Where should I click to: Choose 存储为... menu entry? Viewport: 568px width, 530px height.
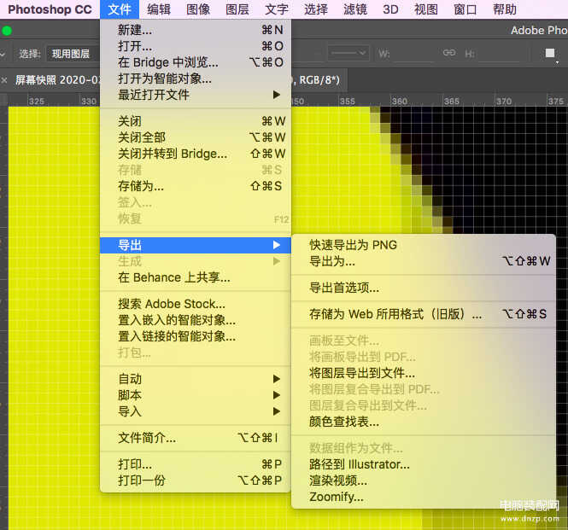tap(196, 186)
